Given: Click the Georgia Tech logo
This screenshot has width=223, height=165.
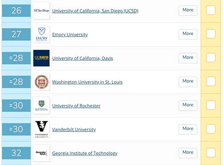Looking at the screenshot, I should 41,153.
